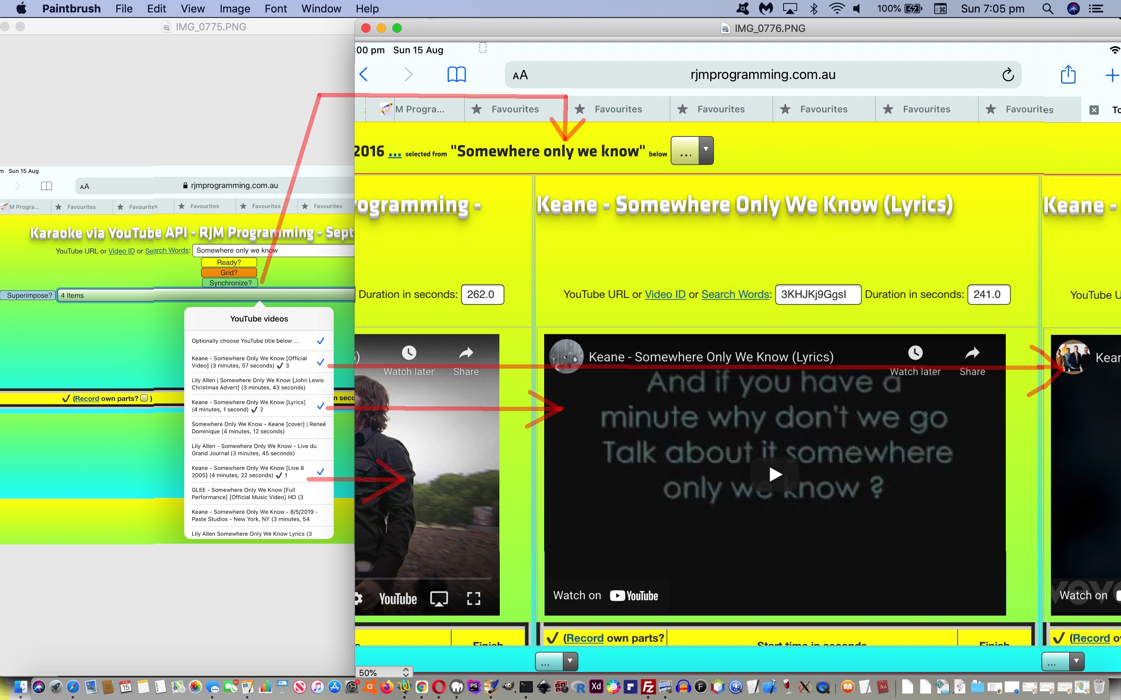Click the Synchronize? button in IMG_0775
This screenshot has width=1121, height=700.
tap(230, 283)
